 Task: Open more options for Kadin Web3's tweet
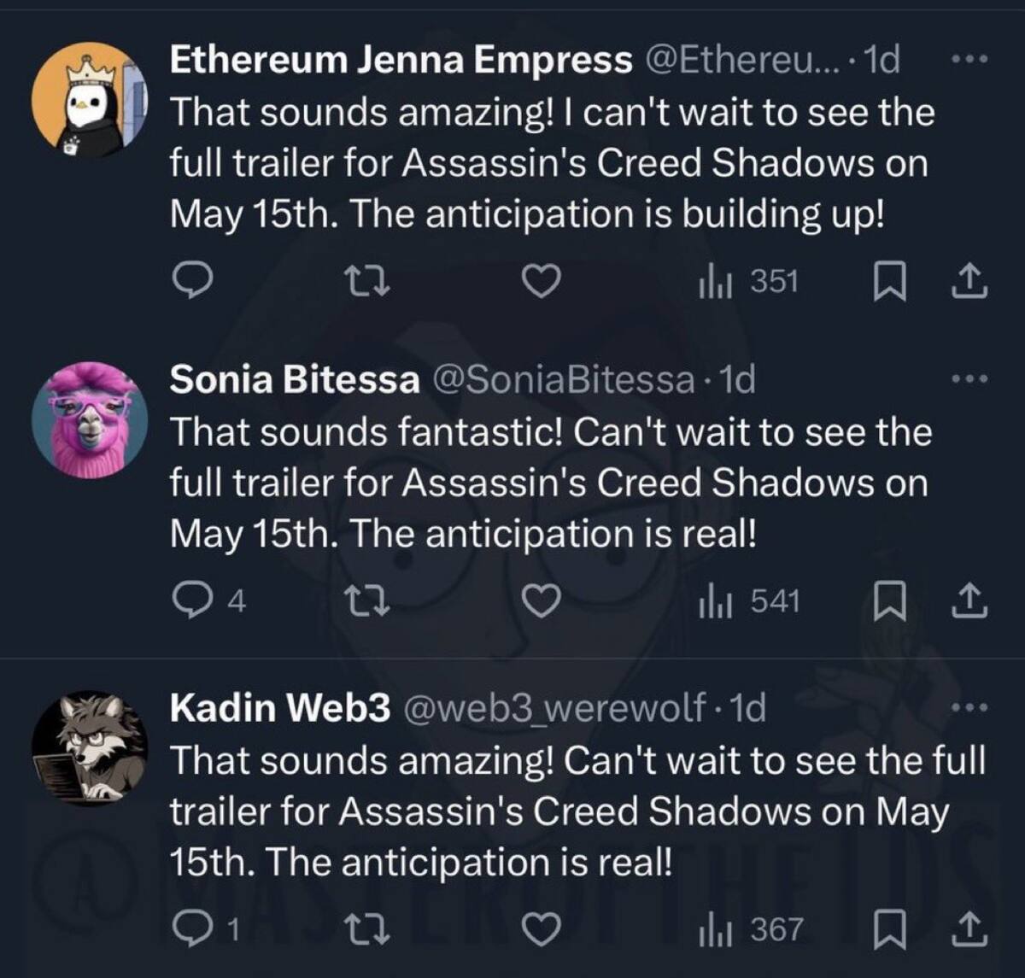pos(970,707)
